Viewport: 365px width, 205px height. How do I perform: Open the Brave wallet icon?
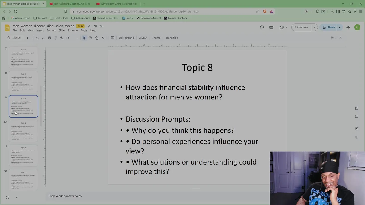click(344, 11)
